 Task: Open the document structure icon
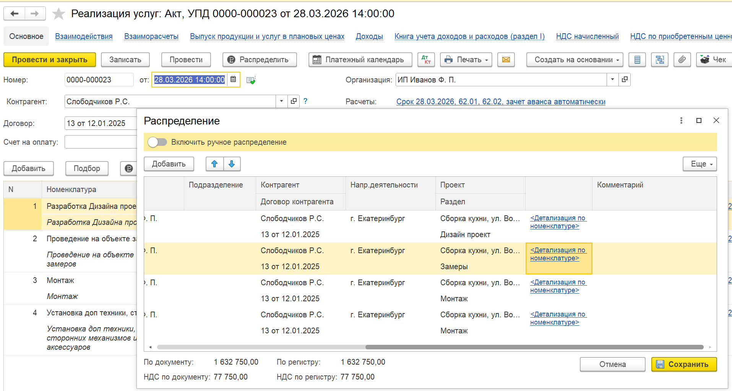[660, 60]
